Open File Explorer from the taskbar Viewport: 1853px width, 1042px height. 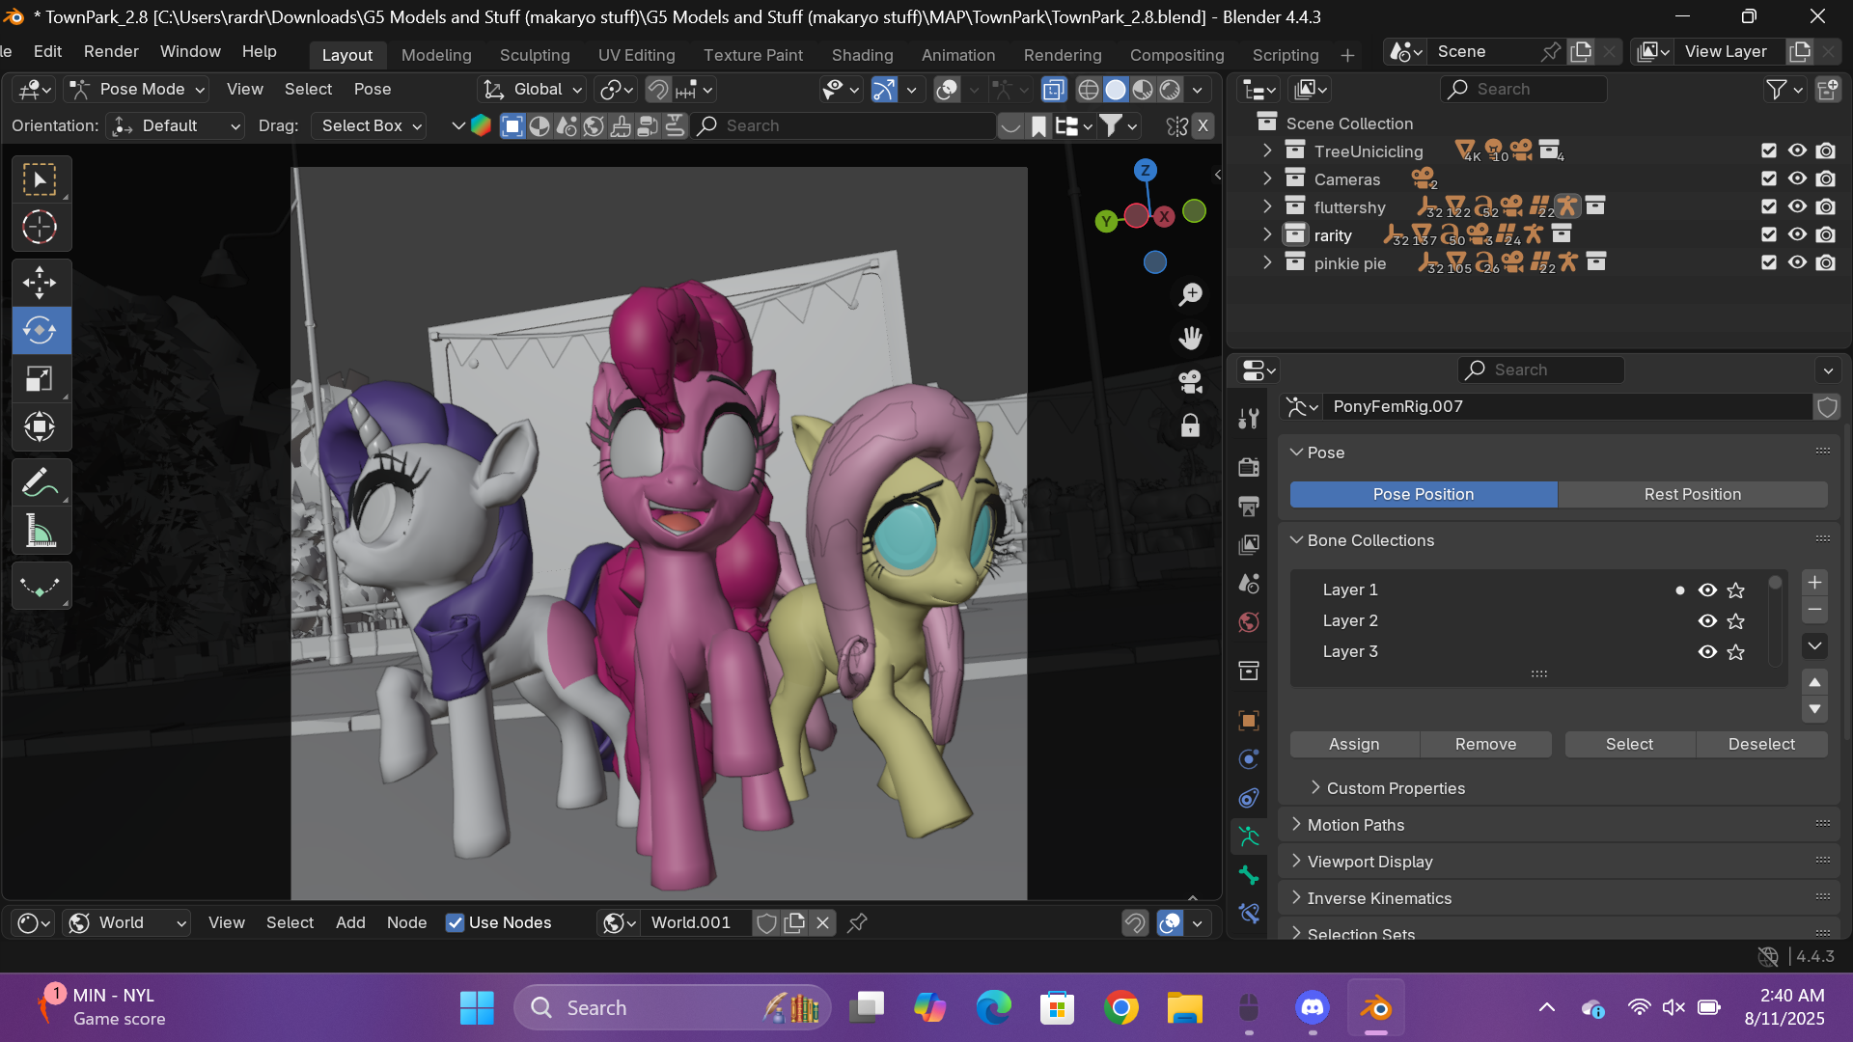pyautogui.click(x=1184, y=1008)
